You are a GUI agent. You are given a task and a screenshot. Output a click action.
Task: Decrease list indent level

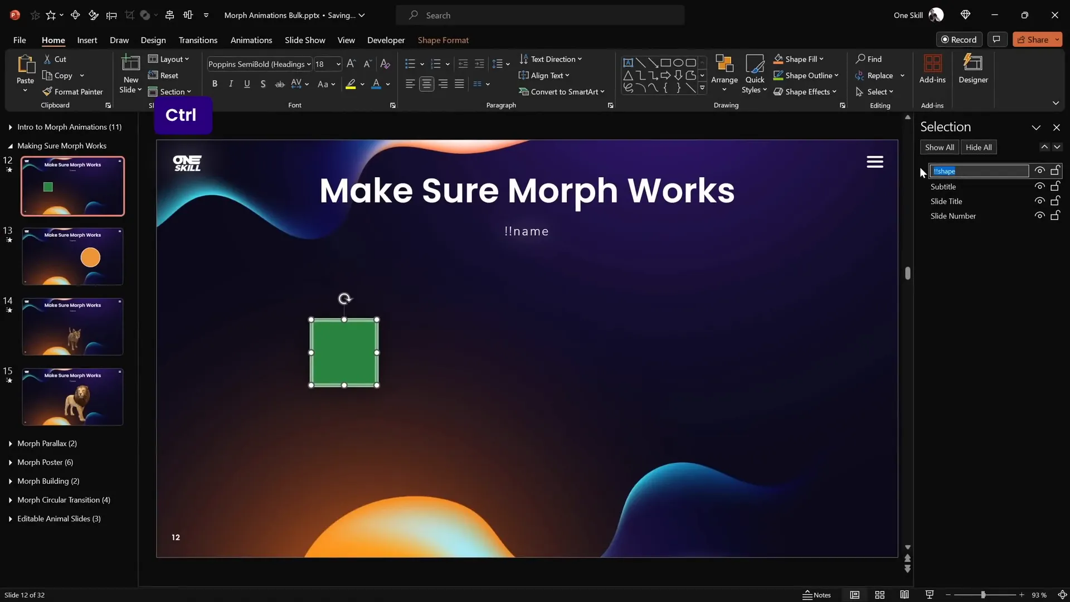[x=463, y=64]
